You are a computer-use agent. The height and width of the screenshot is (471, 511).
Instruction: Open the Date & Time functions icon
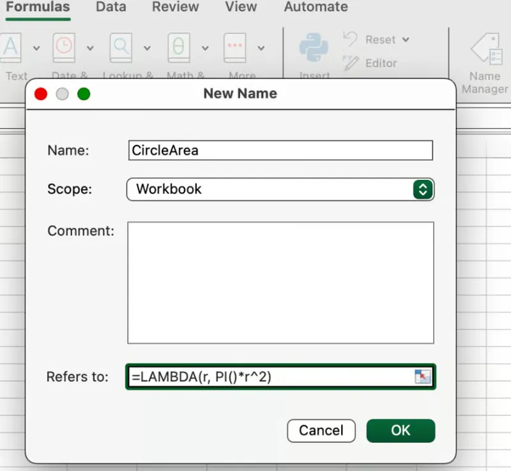tap(64, 48)
